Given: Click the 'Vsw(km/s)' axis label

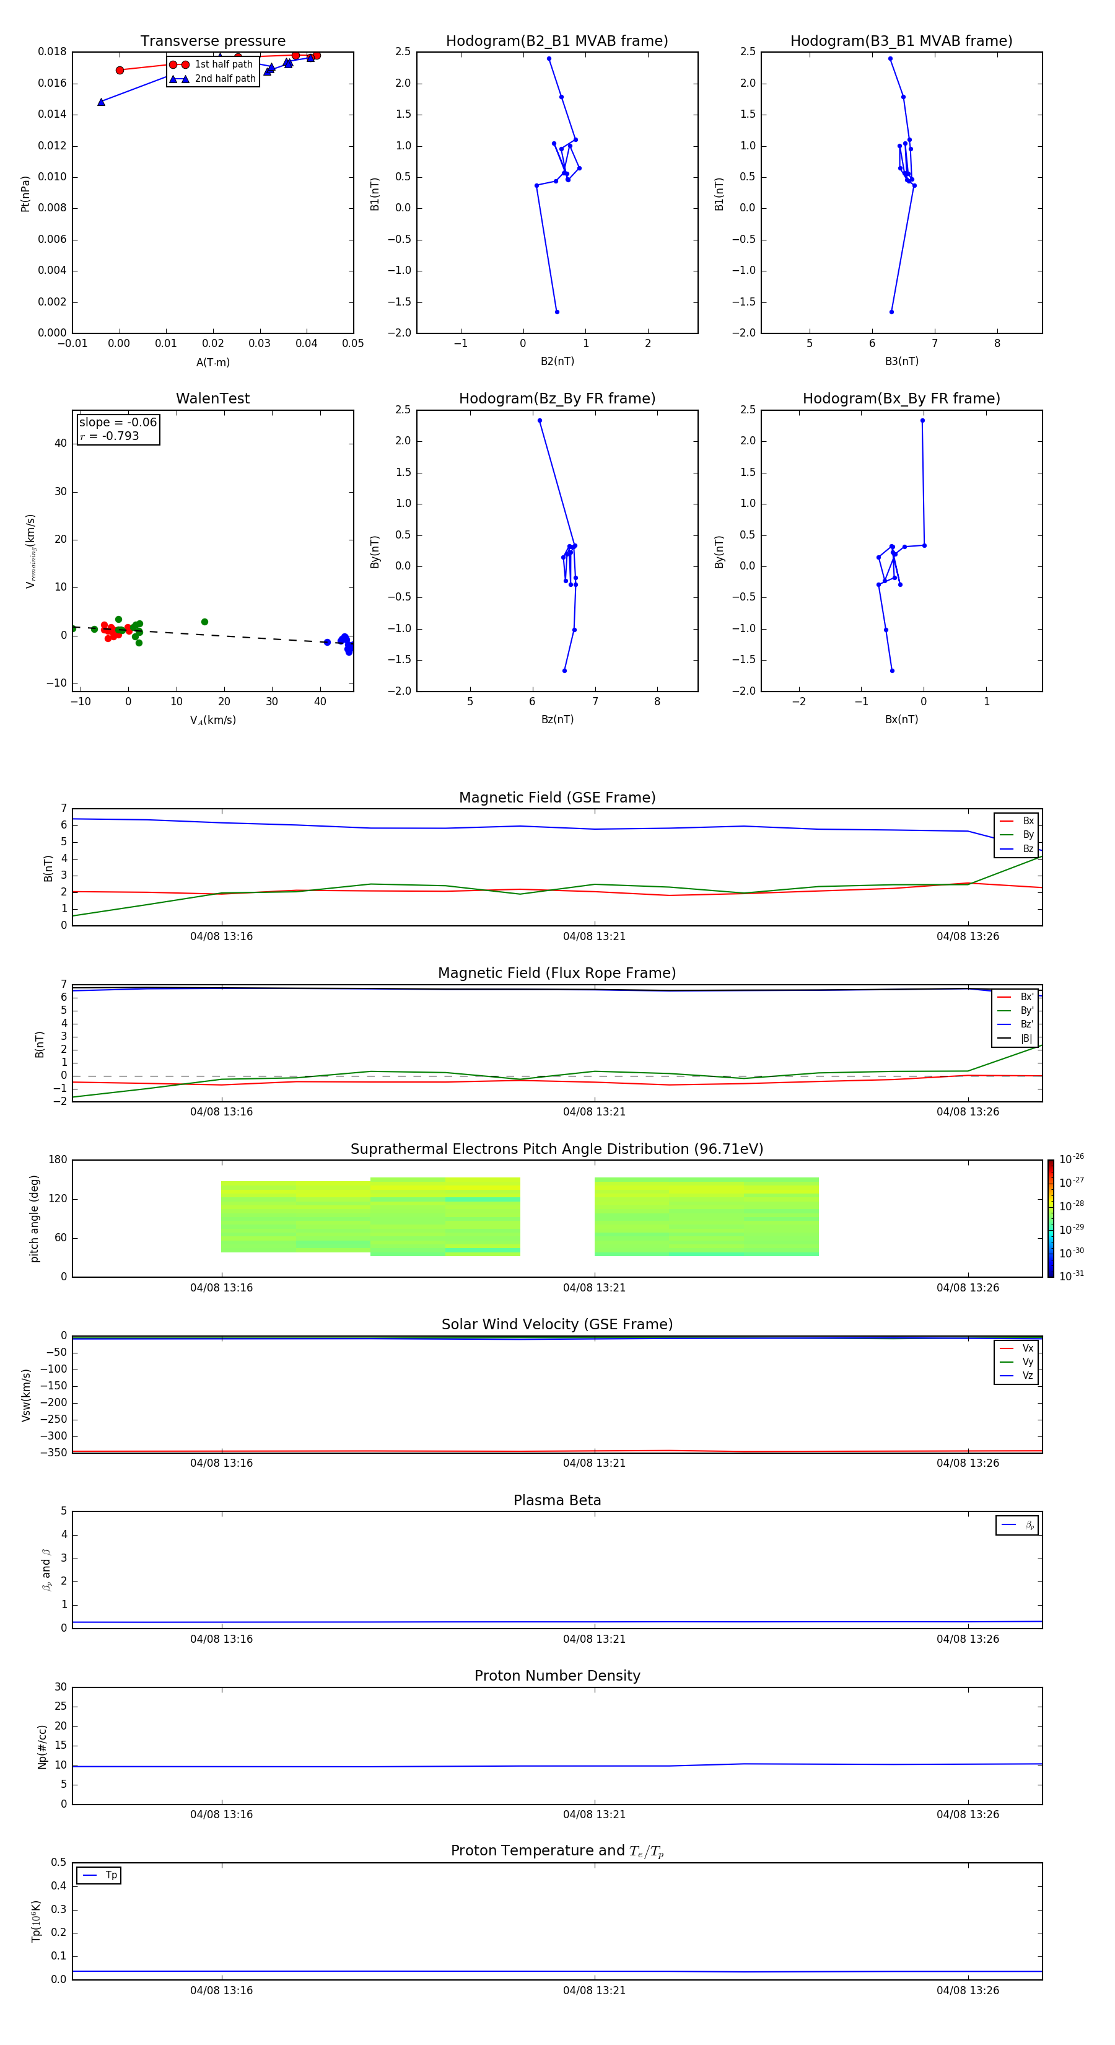Looking at the screenshot, I should 25,1395.
